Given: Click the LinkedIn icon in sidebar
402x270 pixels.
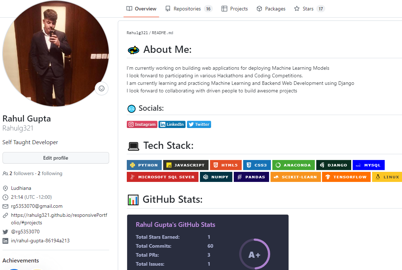Looking at the screenshot, I should click(5, 241).
